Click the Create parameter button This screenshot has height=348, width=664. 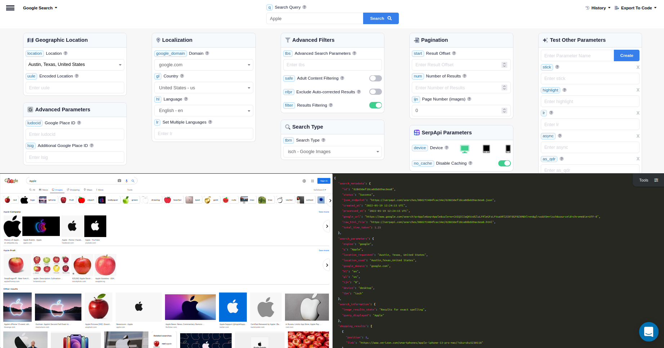pyautogui.click(x=627, y=55)
